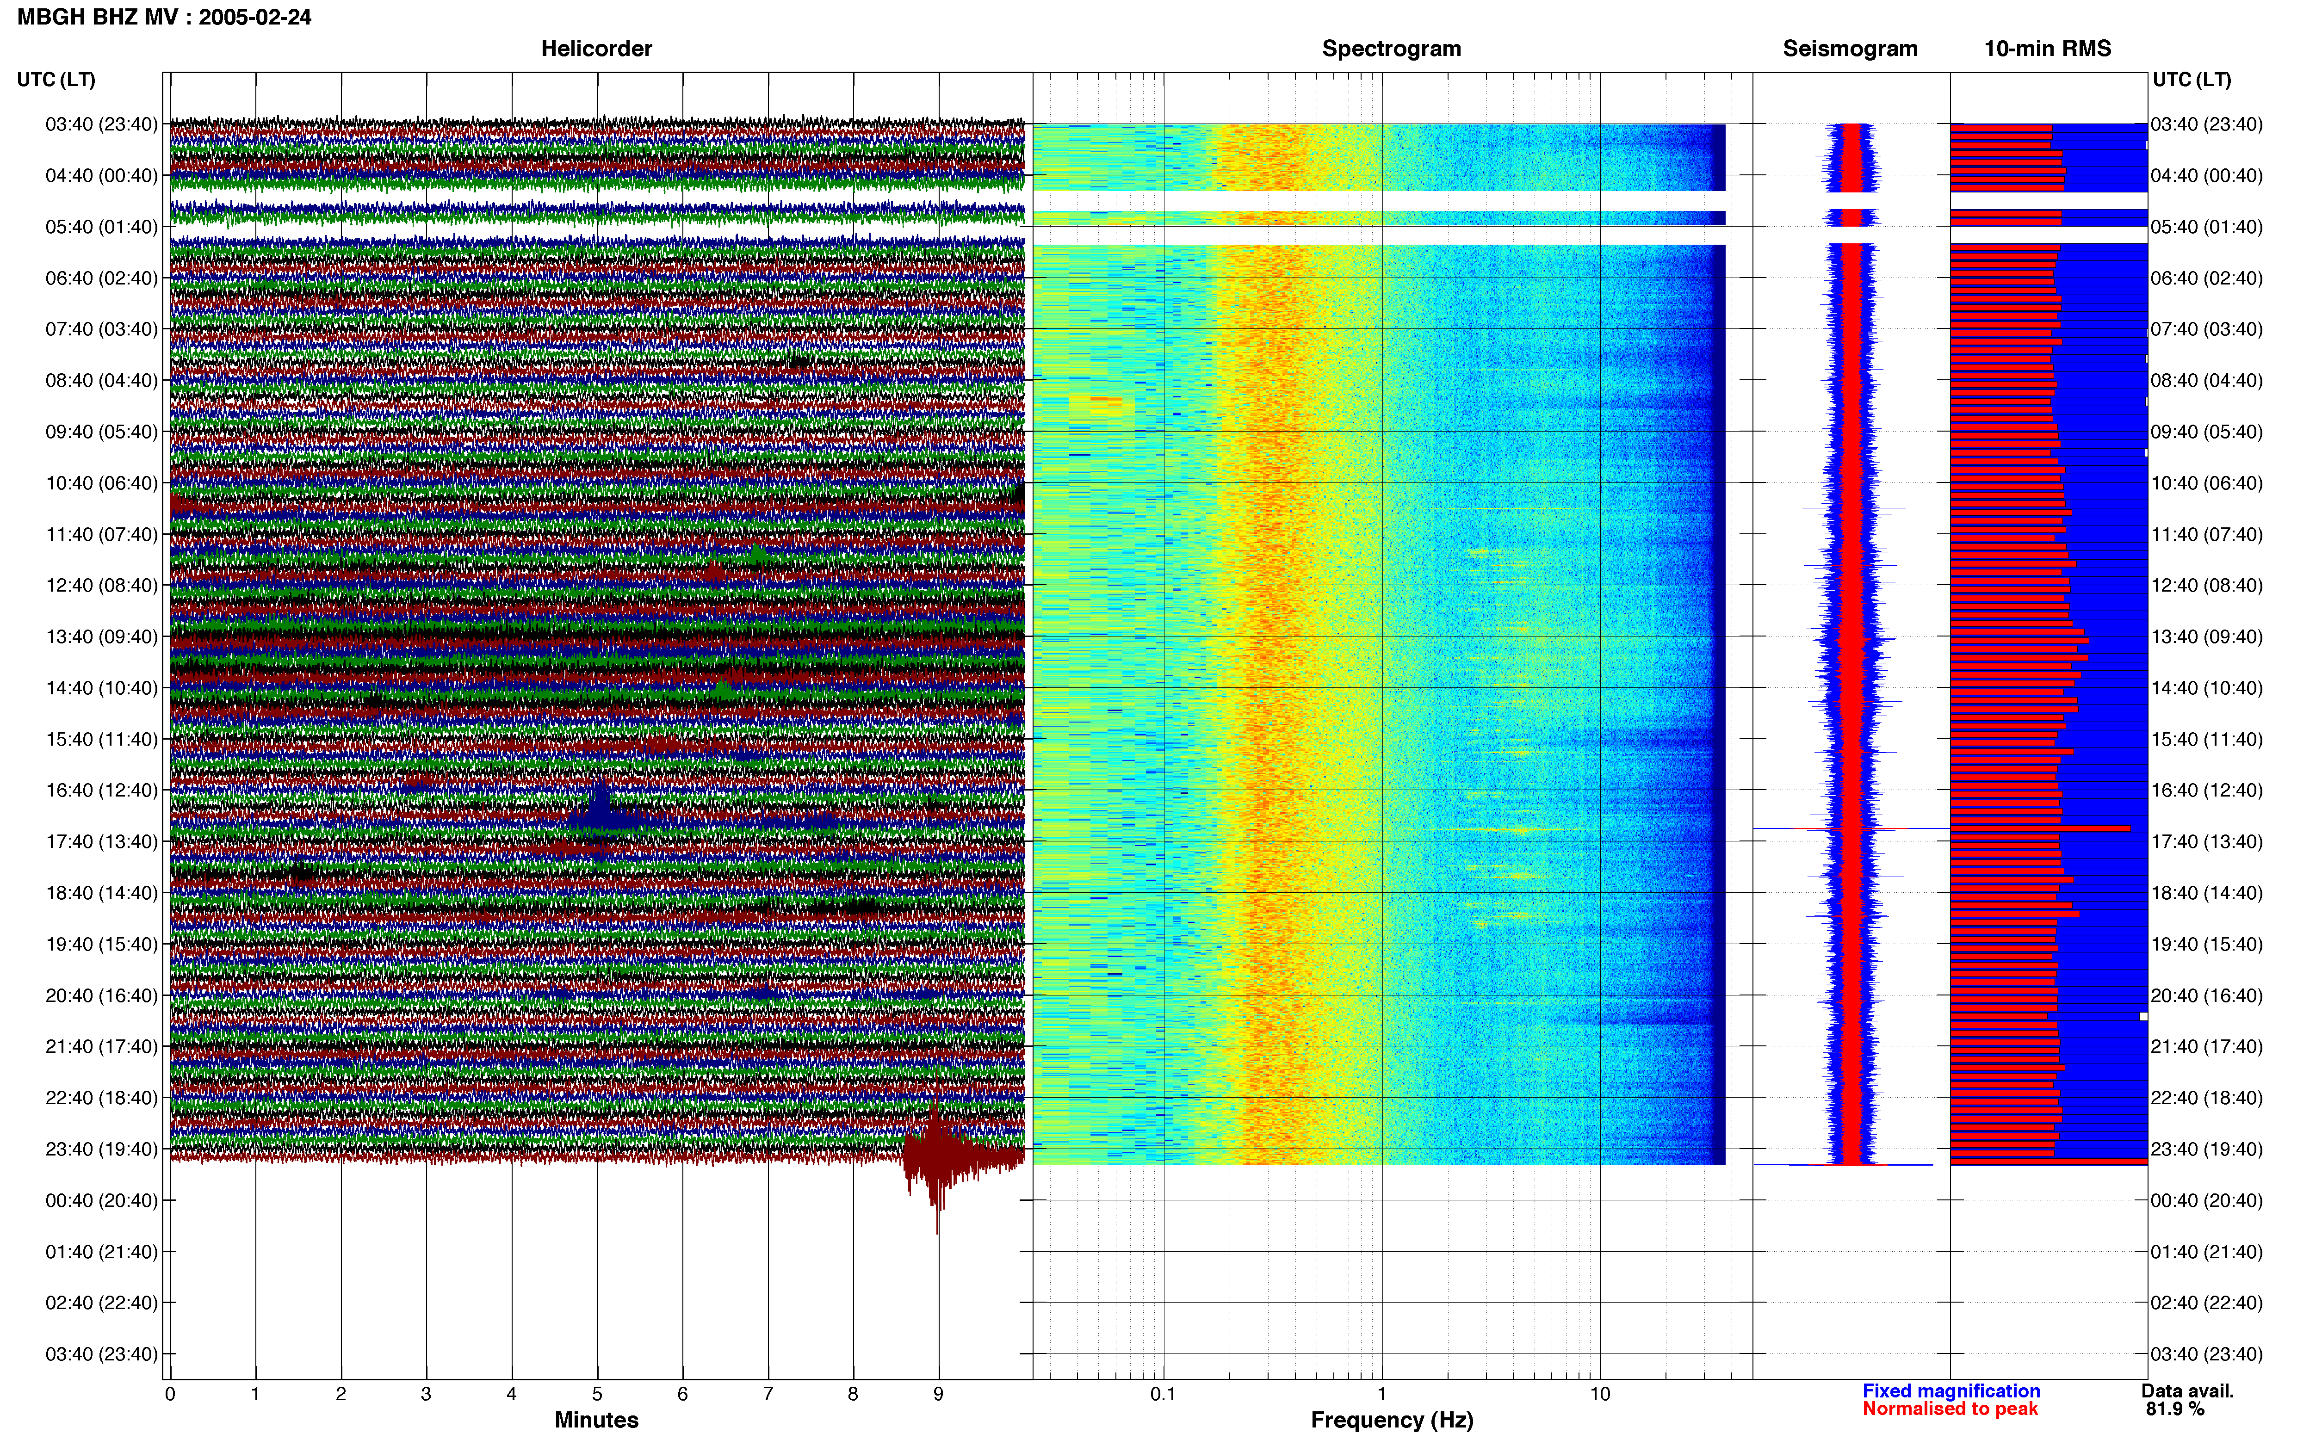Click the helicorder time label 23:40 (19:40)
The height and width of the screenshot is (1452, 2322).
pyautogui.click(x=101, y=1149)
